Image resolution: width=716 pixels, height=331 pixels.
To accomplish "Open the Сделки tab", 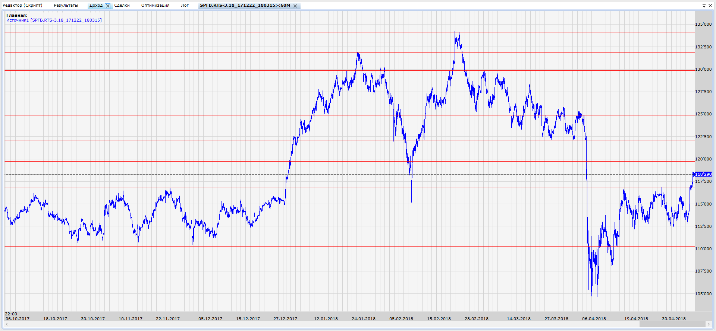I will [122, 5].
